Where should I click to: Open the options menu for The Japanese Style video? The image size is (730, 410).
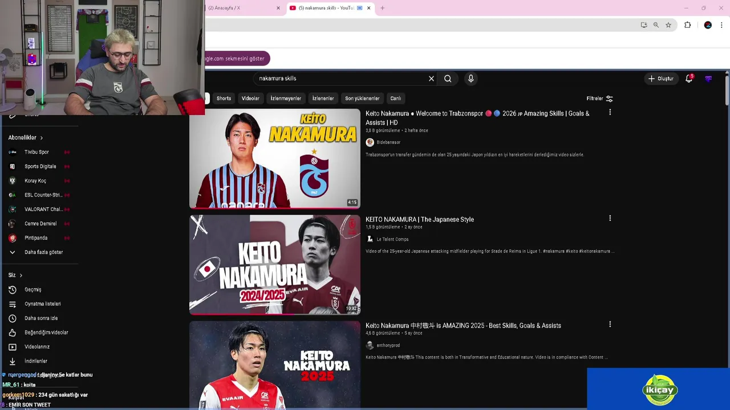[610, 218]
